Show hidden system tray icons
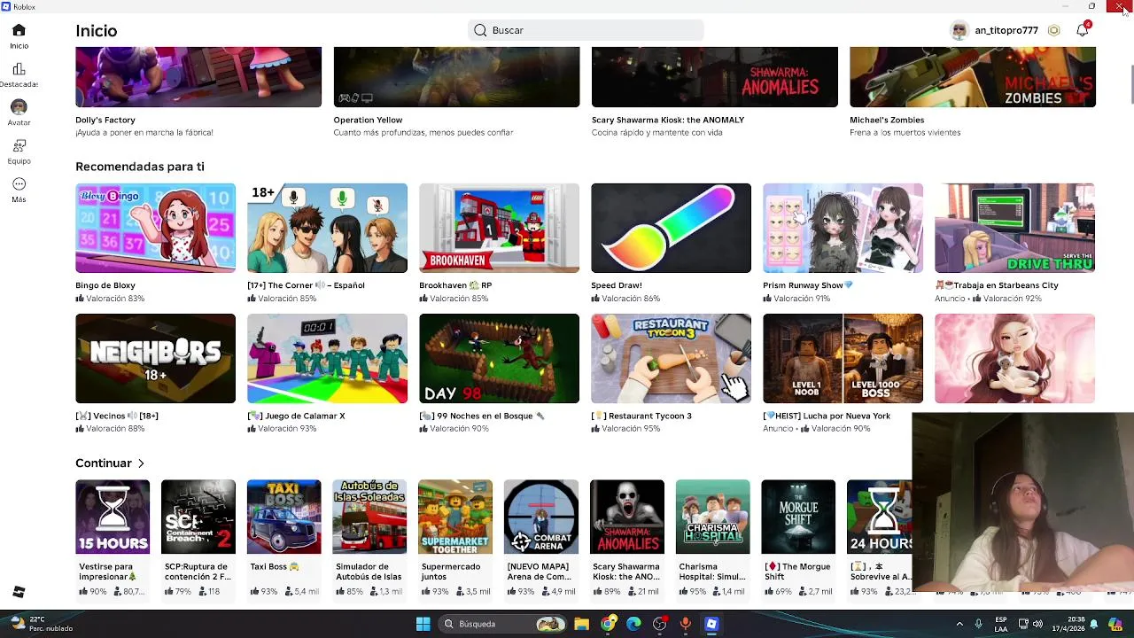This screenshot has height=638, width=1134. pos(959,624)
